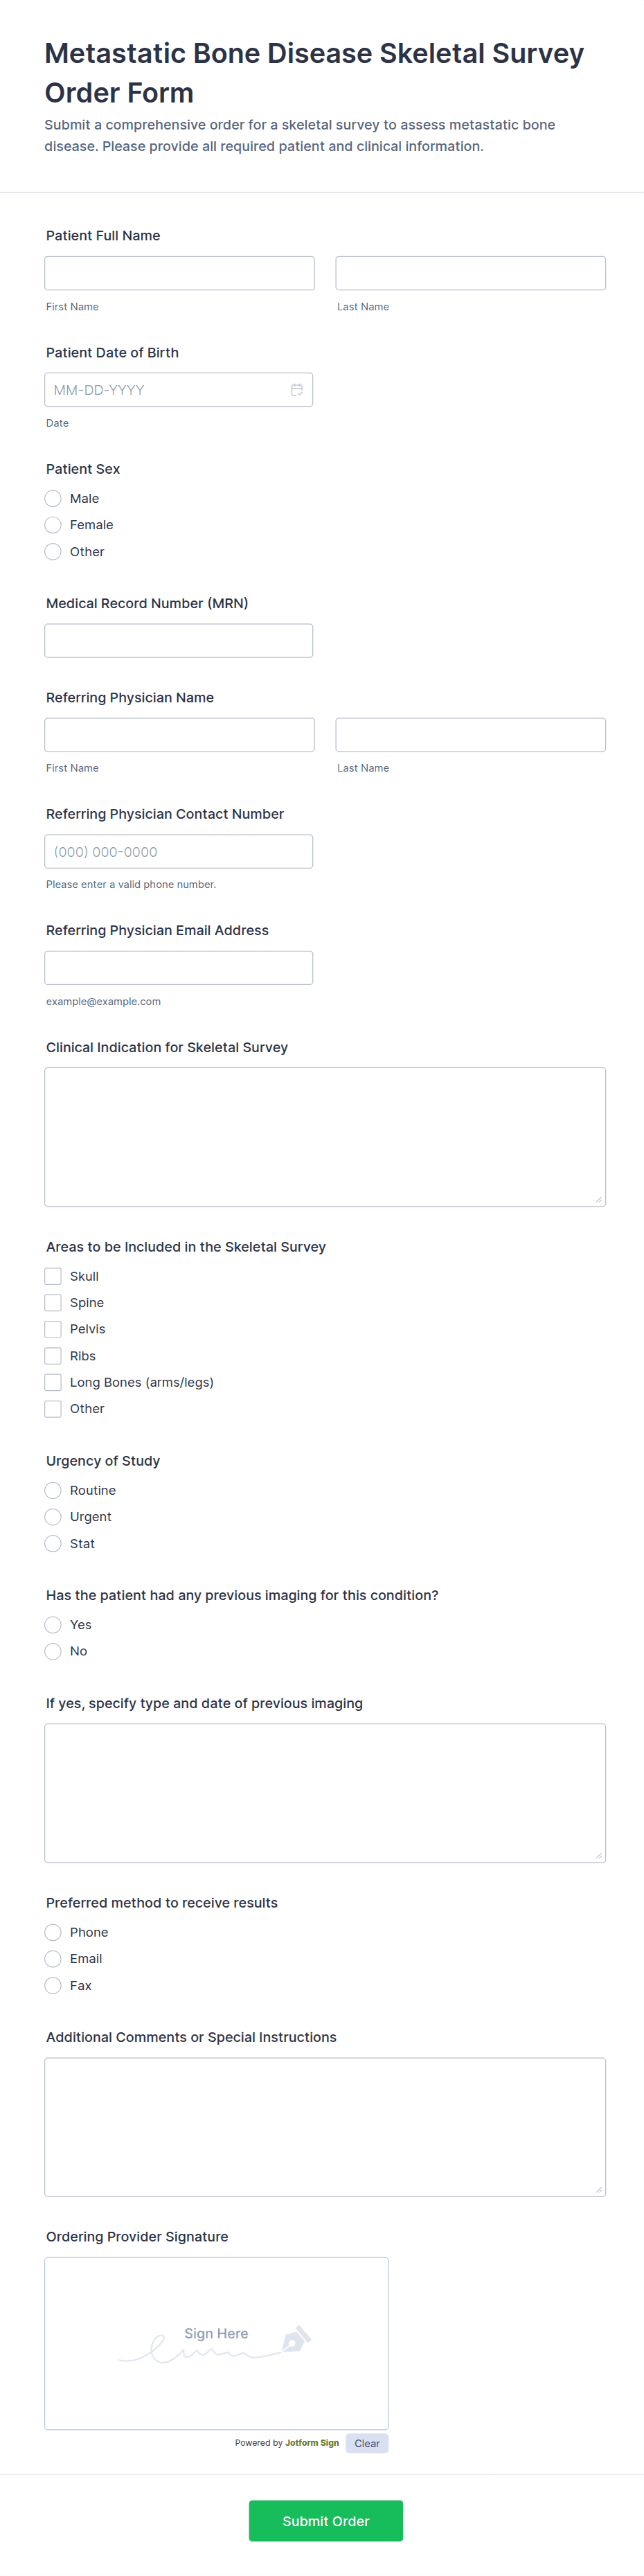The height and width of the screenshot is (2576, 644).
Task: Select the Female patient sex option
Action: click(53, 525)
